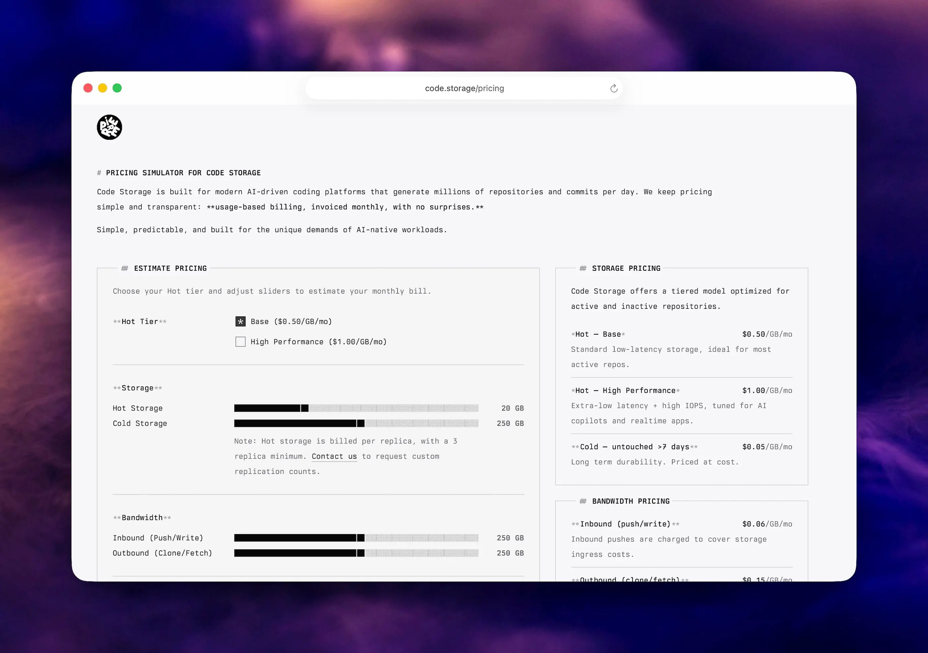Click the Storage Pricing section heading

(x=626, y=268)
